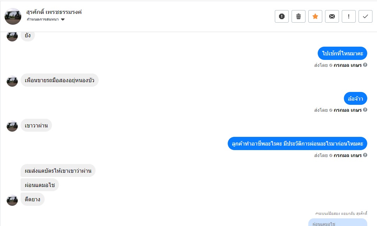The height and width of the screenshot is (226, 377).
Task: Open the สุรศักดิ์ เพรชธรรมรงค์ name link
Action: click(x=54, y=12)
